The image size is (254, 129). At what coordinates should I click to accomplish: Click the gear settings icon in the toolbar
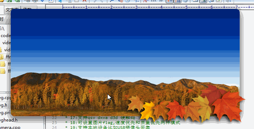185,1
